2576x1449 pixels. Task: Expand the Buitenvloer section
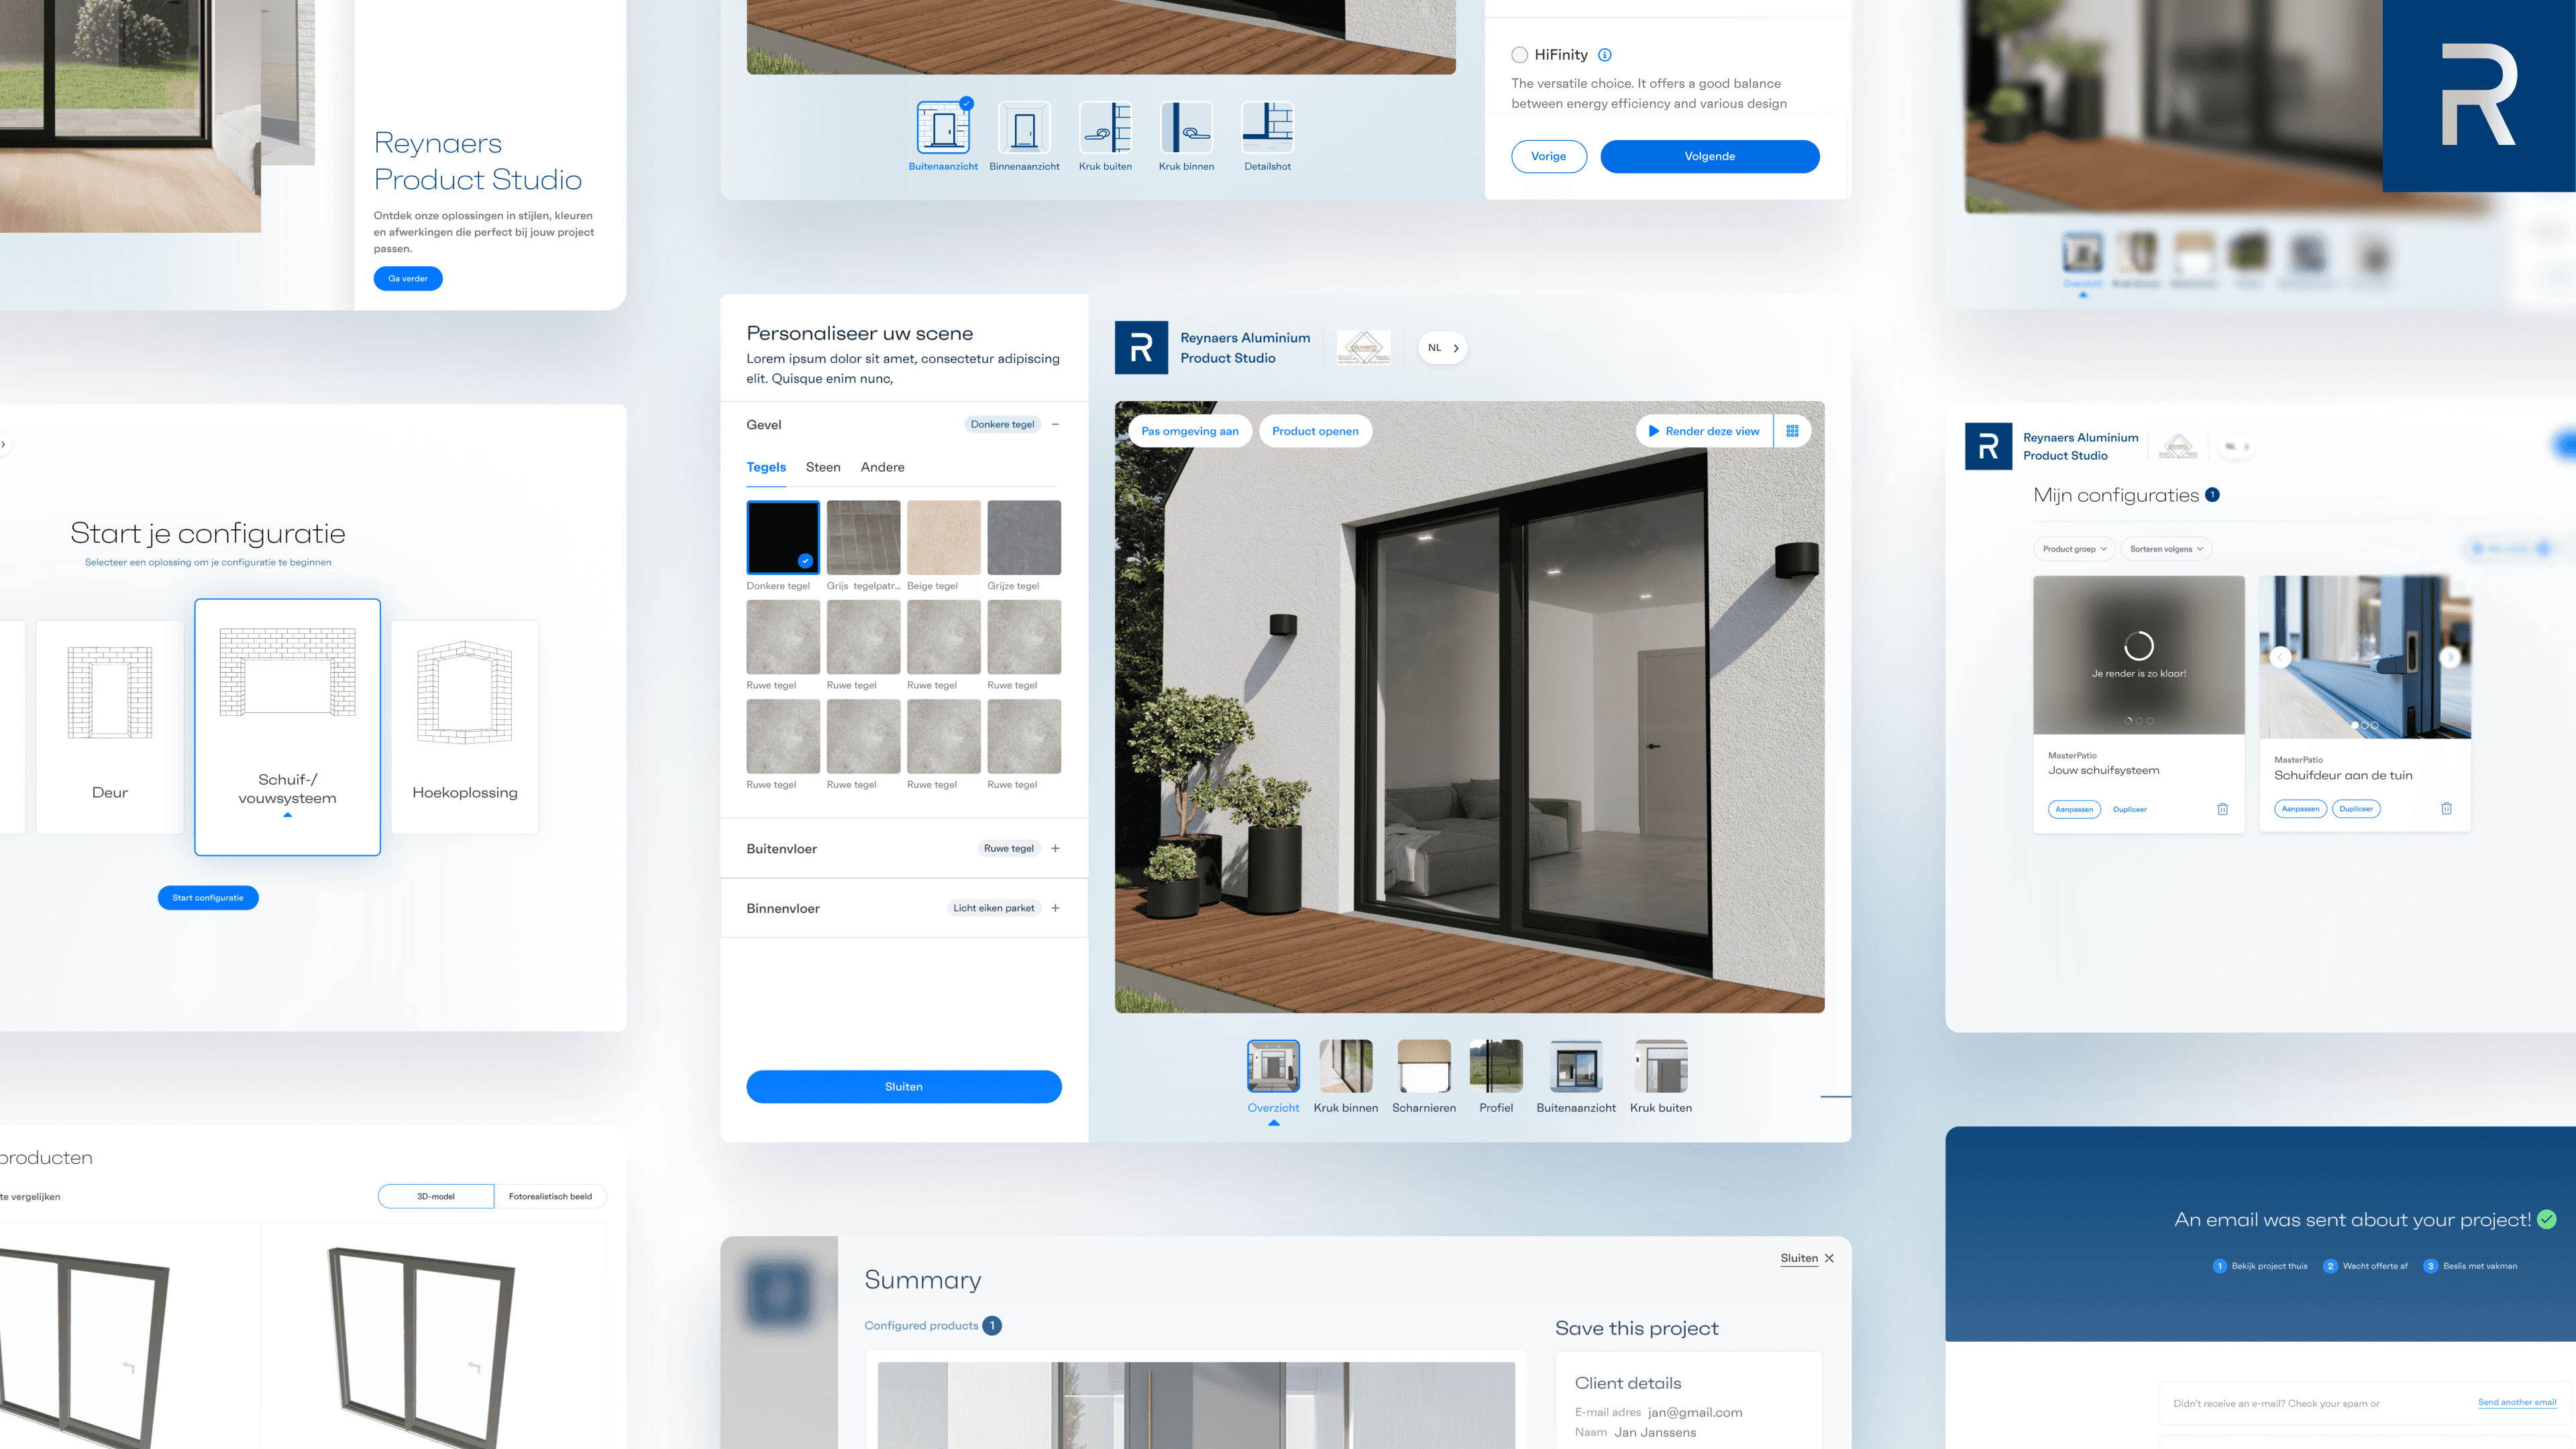pos(1054,848)
